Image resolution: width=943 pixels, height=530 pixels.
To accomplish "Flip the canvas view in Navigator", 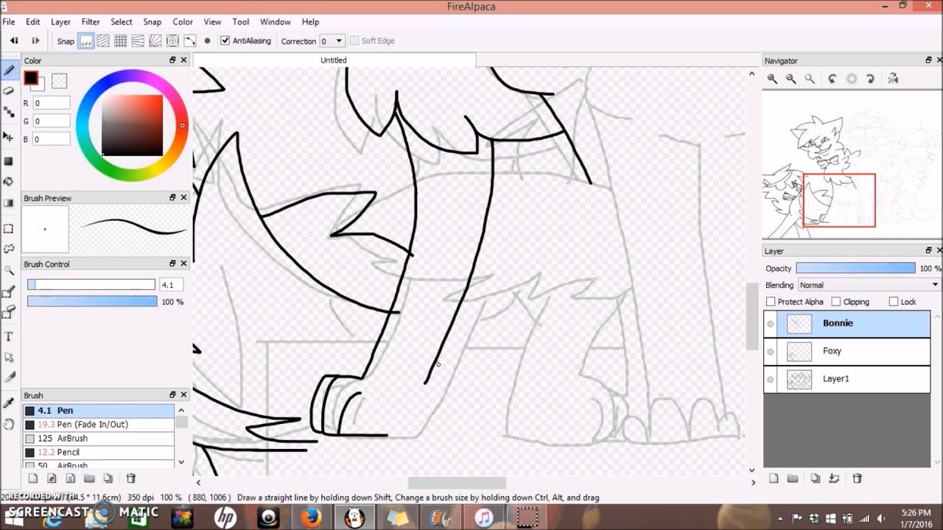I will (893, 79).
